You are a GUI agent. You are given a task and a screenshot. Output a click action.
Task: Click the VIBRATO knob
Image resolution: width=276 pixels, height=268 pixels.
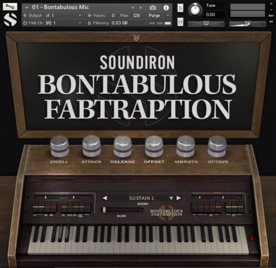pyautogui.click(x=186, y=146)
